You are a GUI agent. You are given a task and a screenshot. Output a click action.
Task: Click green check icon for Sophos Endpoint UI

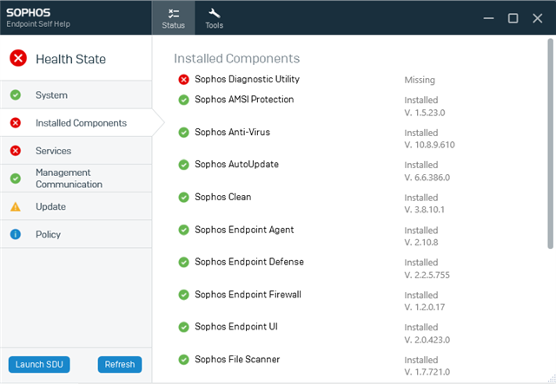[x=183, y=327]
